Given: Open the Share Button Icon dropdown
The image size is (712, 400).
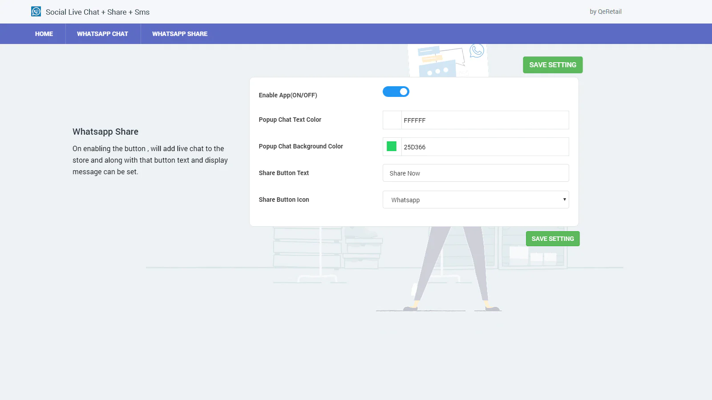Looking at the screenshot, I should (x=476, y=200).
